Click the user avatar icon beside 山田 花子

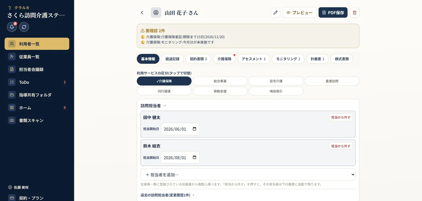(156, 13)
